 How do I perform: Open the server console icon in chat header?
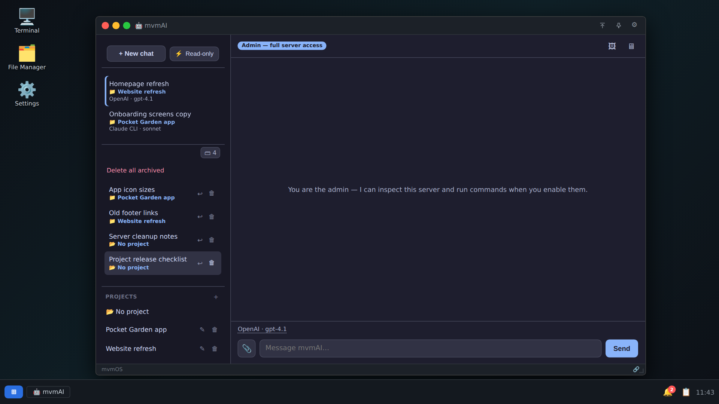(631, 46)
